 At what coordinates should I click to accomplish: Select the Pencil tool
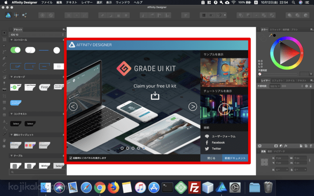point(4,64)
